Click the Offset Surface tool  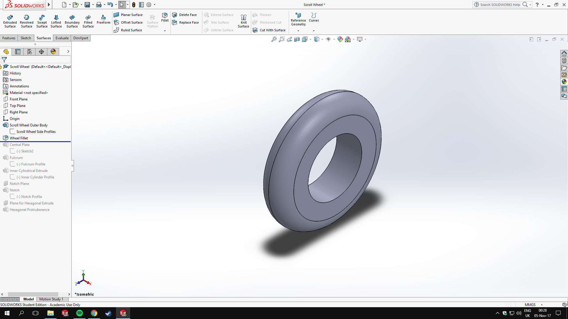[128, 22]
